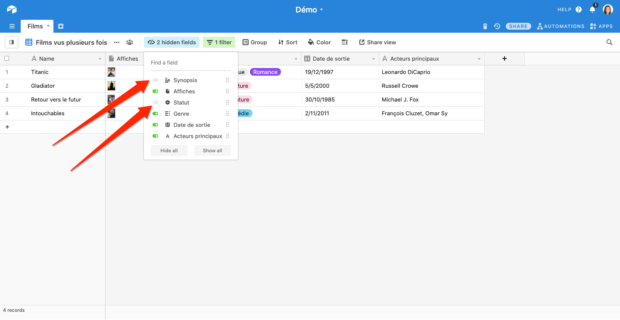Open the 2 hidden fields menu
The height and width of the screenshot is (320, 620).
(x=171, y=42)
